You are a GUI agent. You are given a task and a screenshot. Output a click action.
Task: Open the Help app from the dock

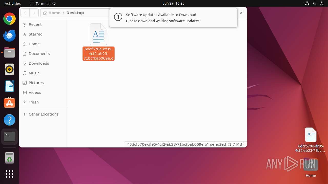coord(9,120)
